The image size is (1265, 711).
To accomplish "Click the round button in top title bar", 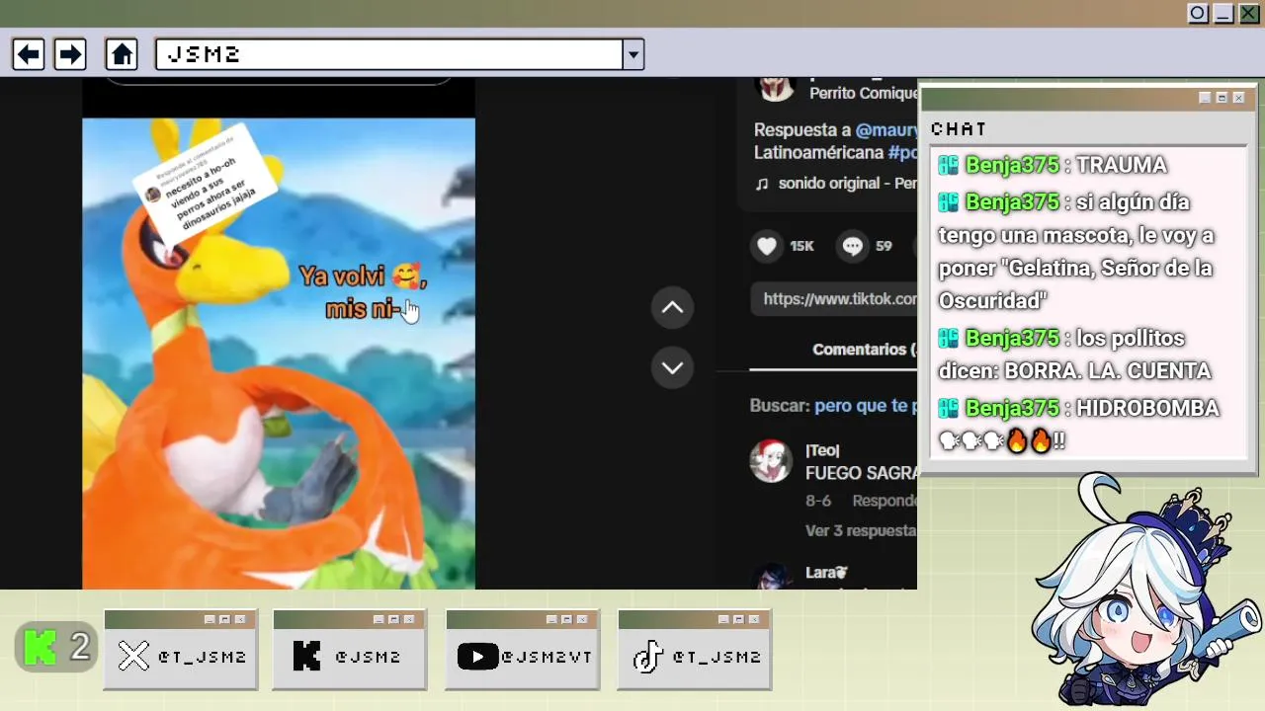I will pos(1198,13).
